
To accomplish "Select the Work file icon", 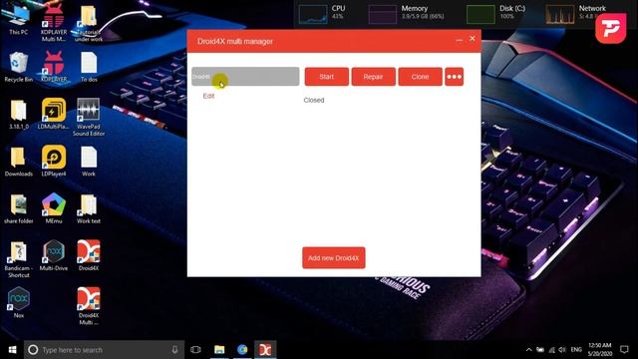I will pyautogui.click(x=89, y=162).
